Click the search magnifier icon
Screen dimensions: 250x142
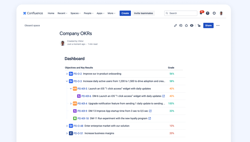[x=167, y=13]
